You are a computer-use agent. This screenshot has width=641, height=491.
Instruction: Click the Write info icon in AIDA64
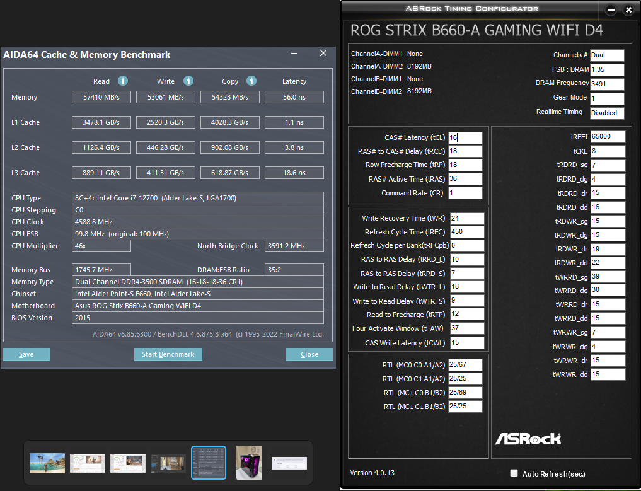click(x=188, y=81)
